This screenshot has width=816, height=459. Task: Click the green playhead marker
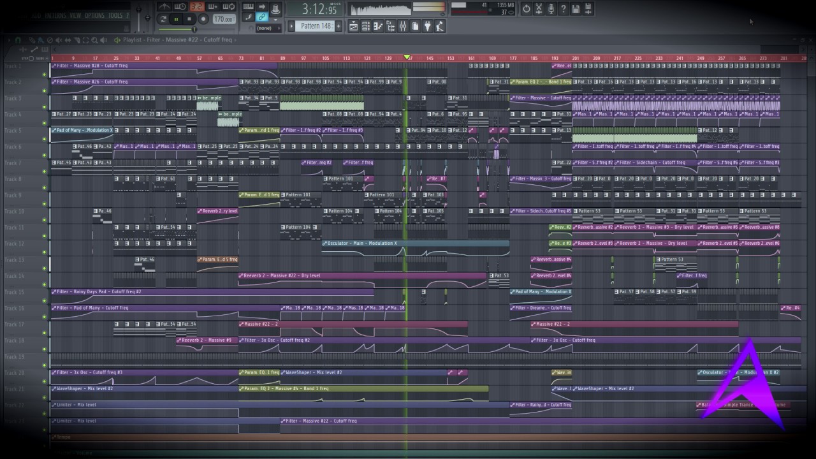point(407,57)
